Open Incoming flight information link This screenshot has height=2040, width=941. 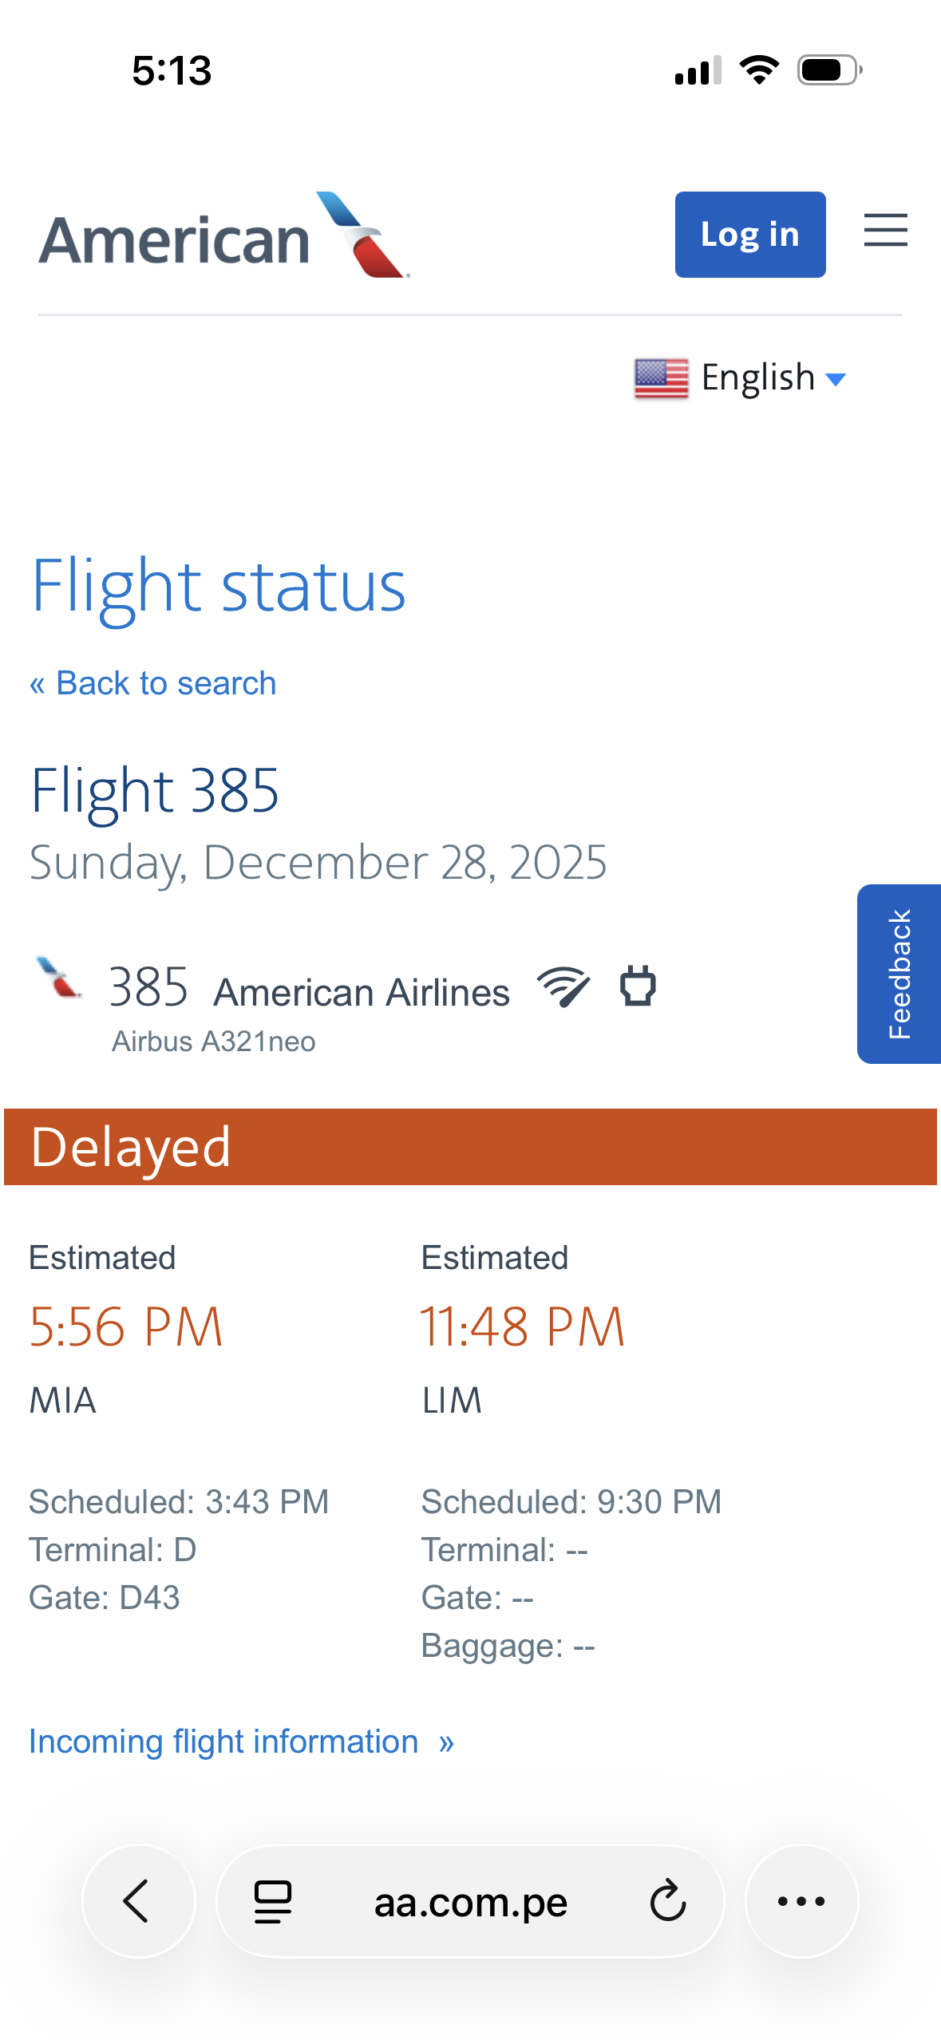coord(241,1742)
